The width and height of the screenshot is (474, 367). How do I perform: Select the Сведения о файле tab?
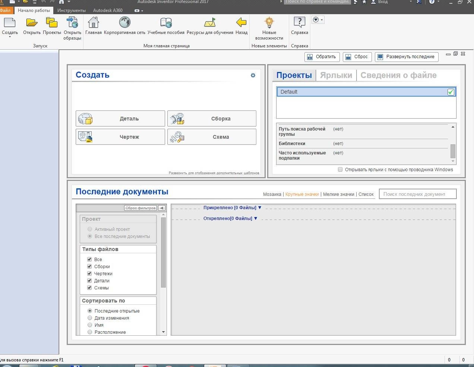[x=398, y=75]
